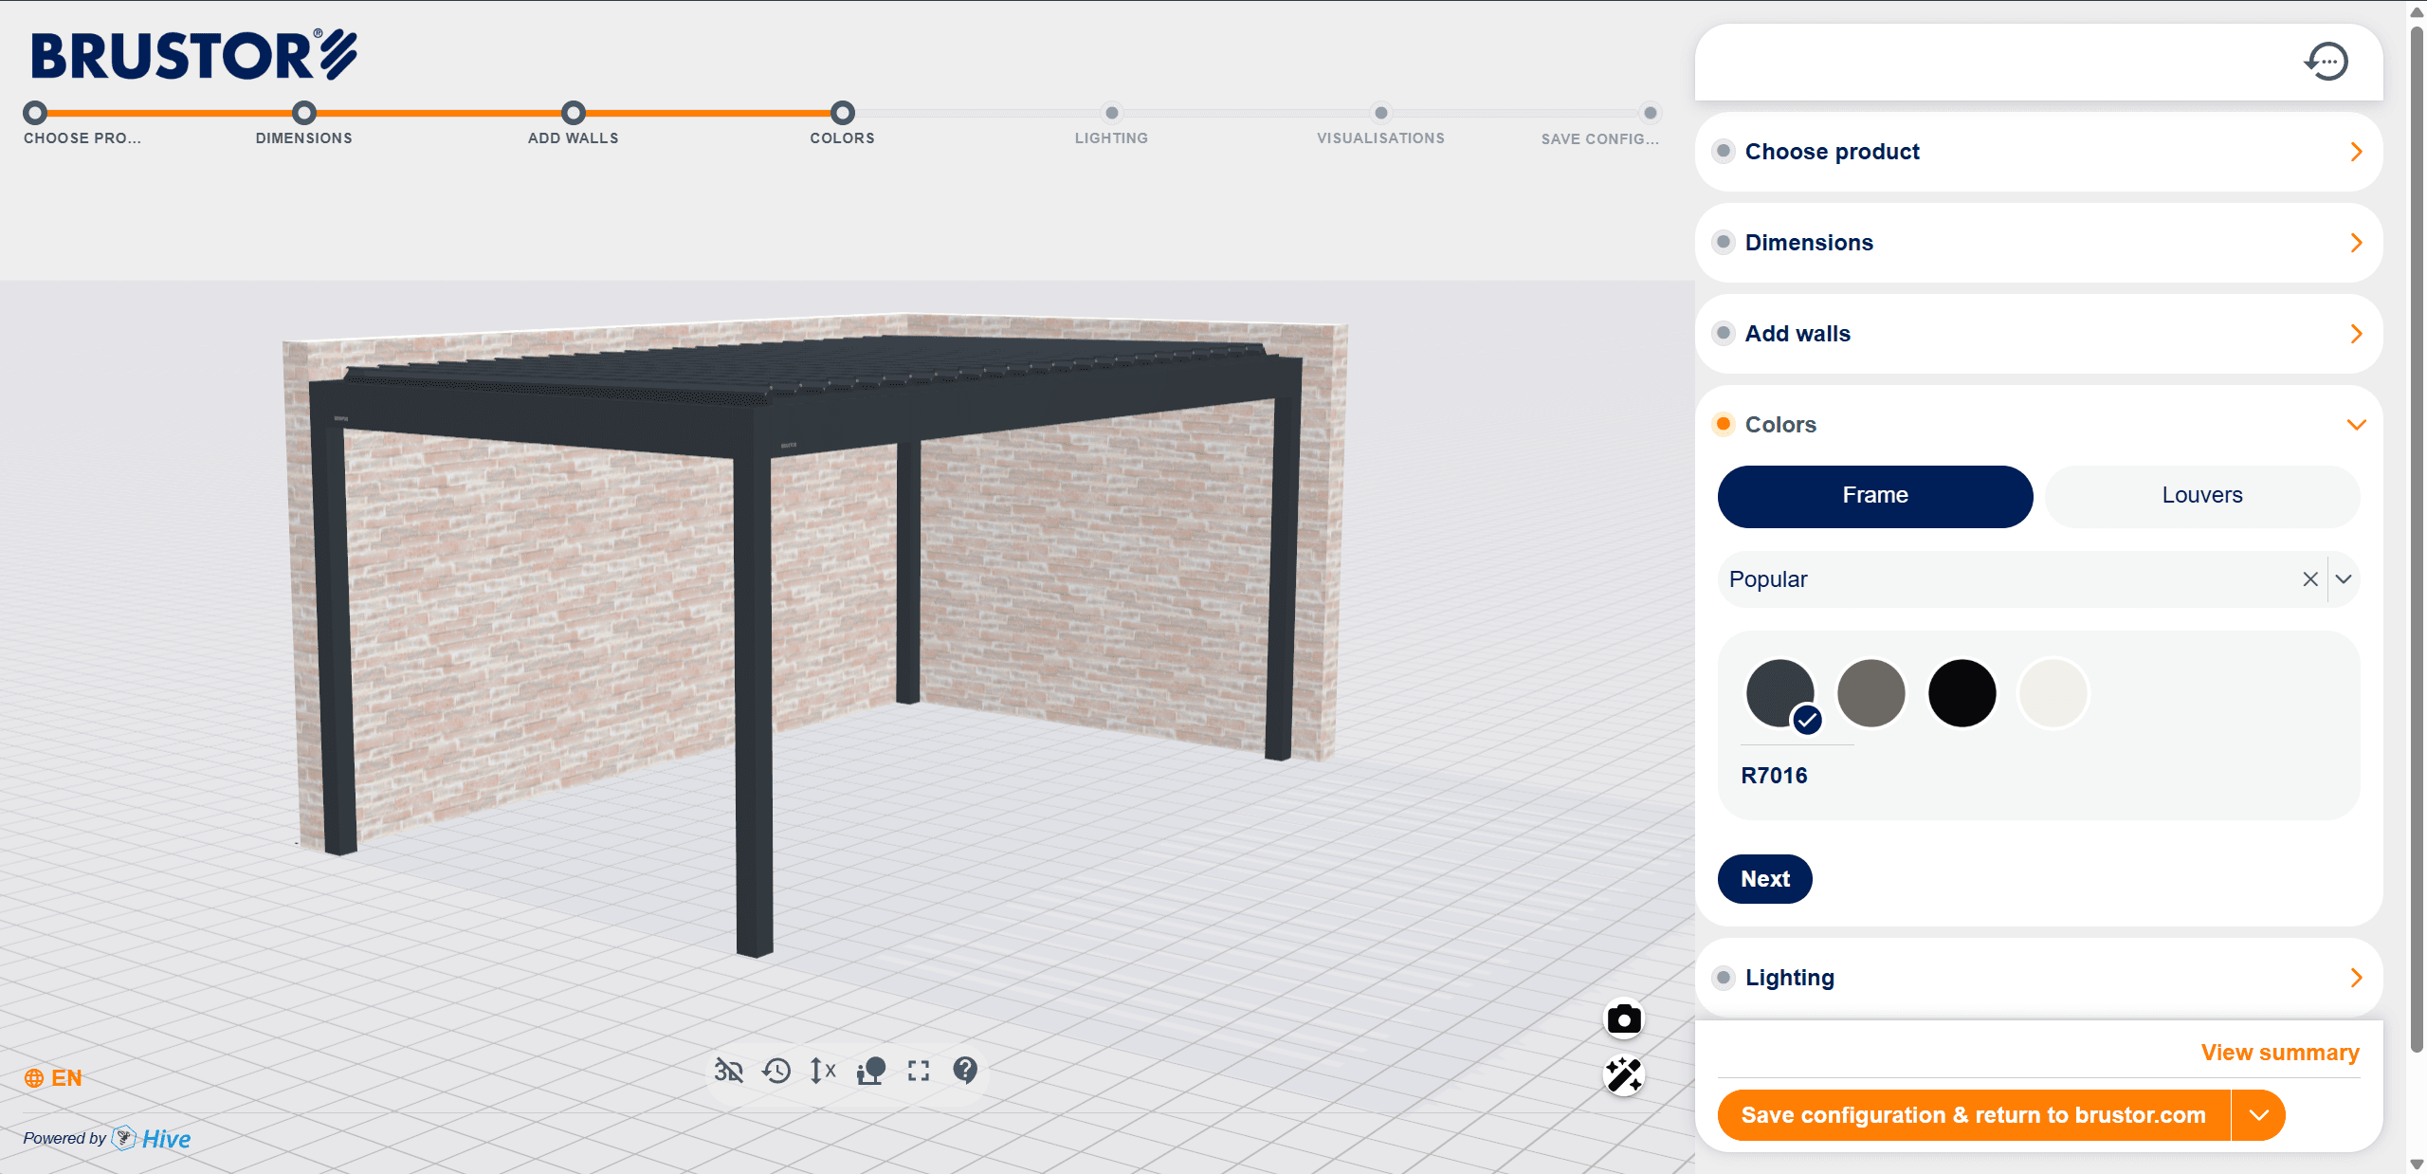
Task: Open language settings via the EN globe icon
Action: click(x=36, y=1077)
